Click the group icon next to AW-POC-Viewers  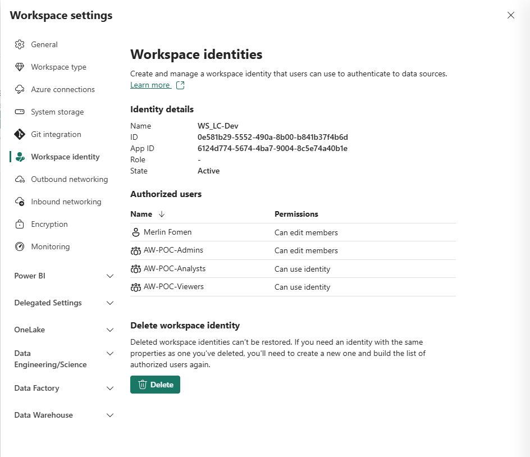(x=135, y=287)
